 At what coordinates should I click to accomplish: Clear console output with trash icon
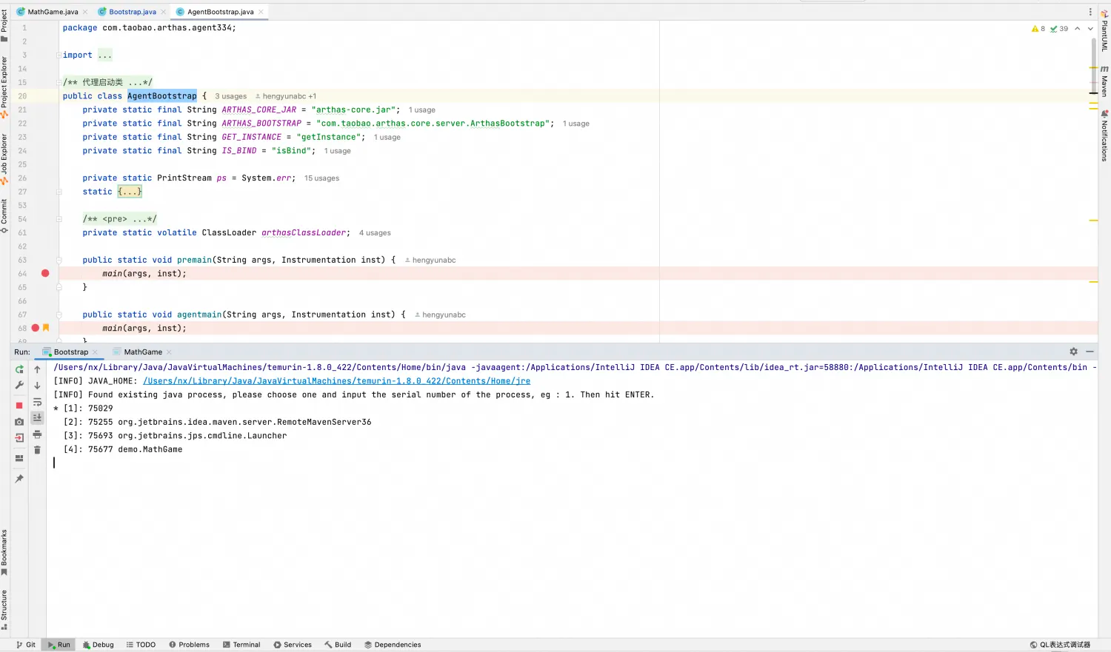point(37,450)
